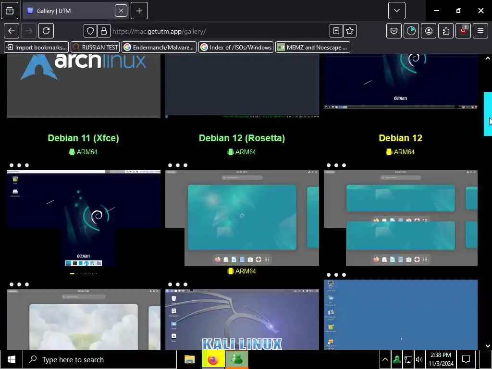This screenshot has height=369, width=492.
Task: Open the Firefox hamburger application menu
Action: coord(480,31)
